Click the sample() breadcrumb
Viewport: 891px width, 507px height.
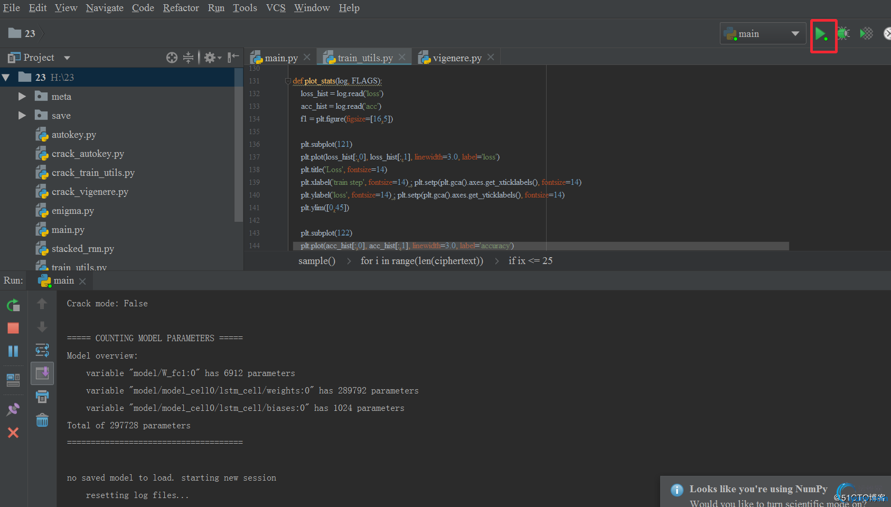[x=316, y=261]
